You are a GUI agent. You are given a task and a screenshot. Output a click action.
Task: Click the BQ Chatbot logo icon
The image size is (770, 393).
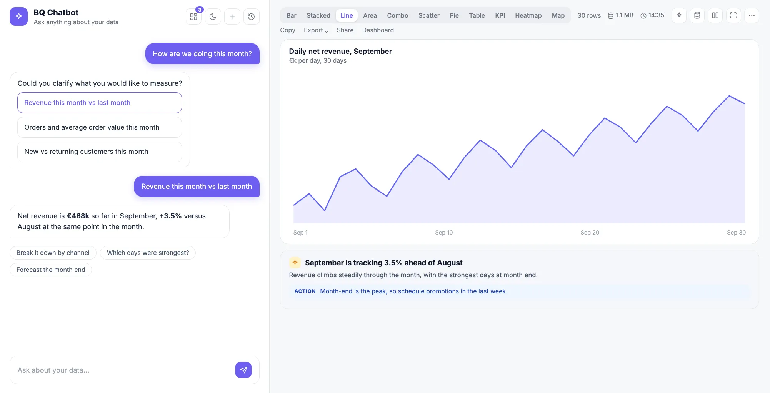pyautogui.click(x=18, y=17)
